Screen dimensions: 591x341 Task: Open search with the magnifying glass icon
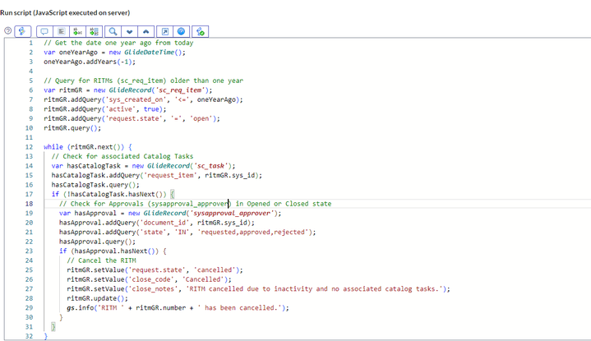coord(113,31)
